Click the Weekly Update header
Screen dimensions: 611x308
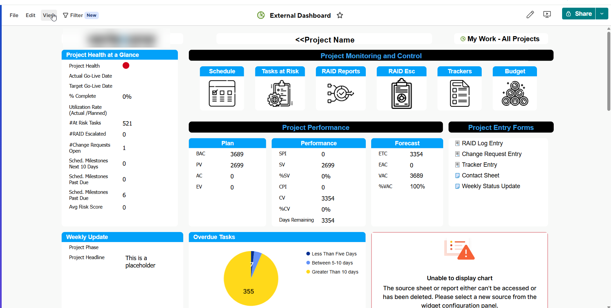(122, 237)
